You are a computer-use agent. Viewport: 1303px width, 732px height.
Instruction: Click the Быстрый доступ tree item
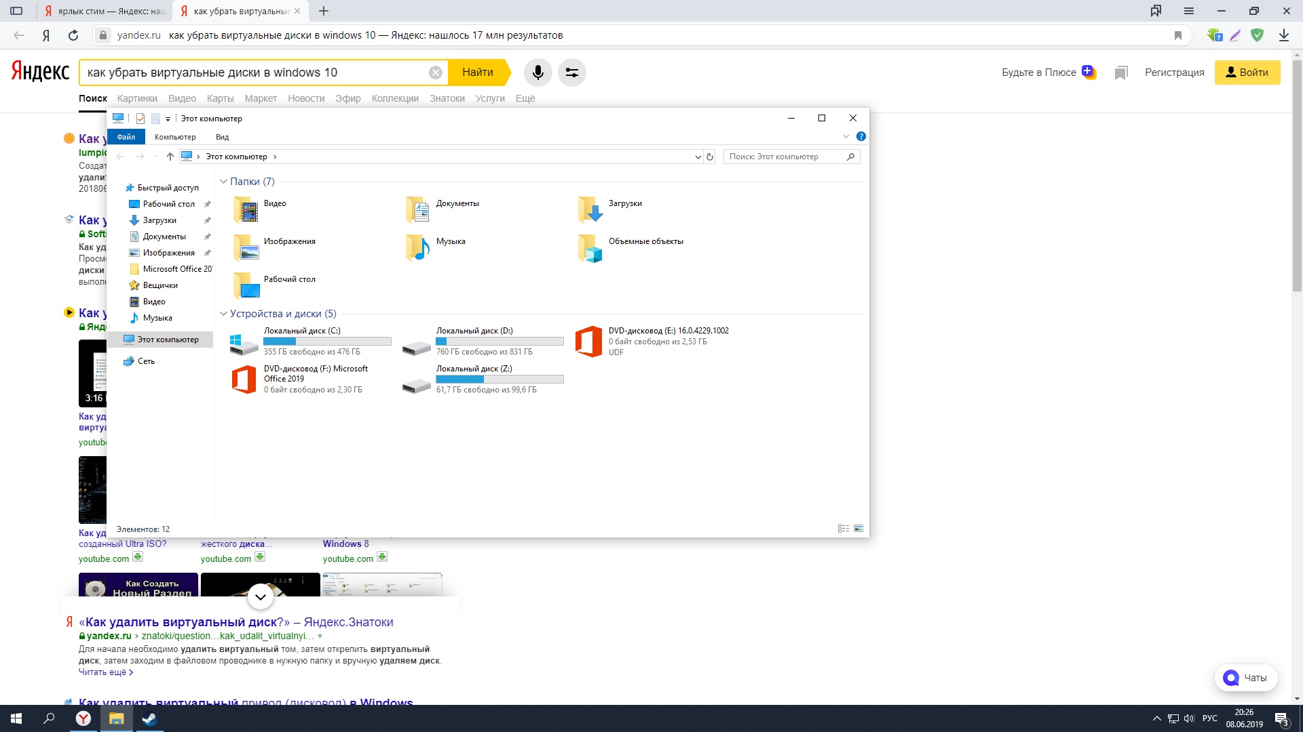[164, 187]
